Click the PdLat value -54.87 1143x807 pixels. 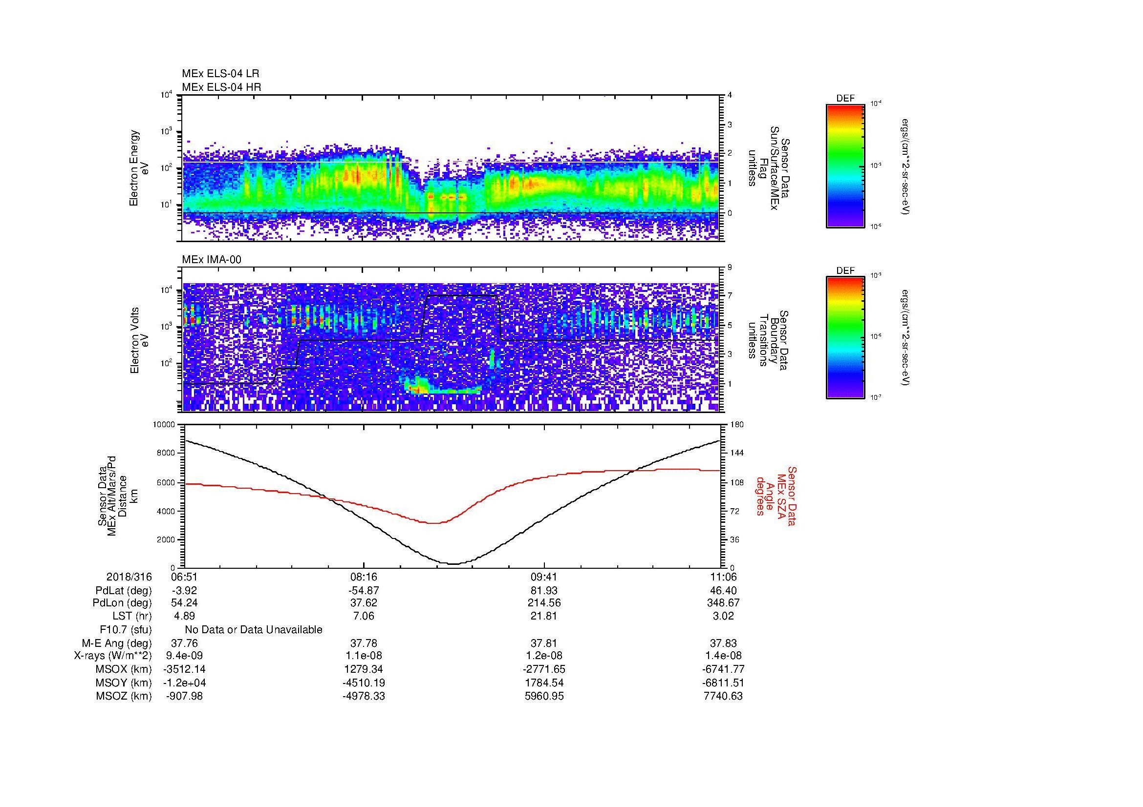364,591
